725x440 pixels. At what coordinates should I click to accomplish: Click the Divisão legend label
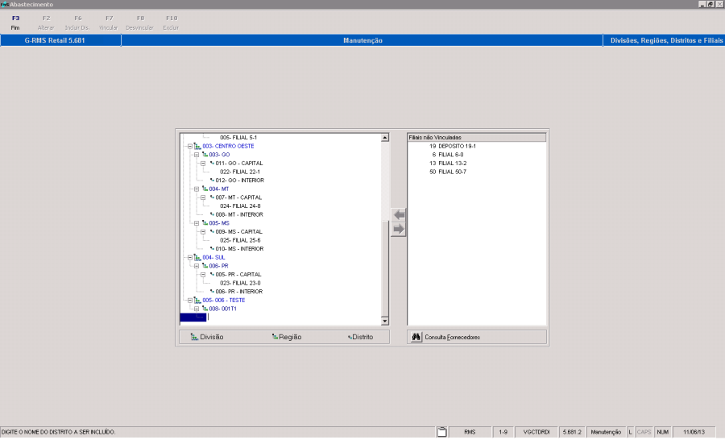[x=211, y=338]
